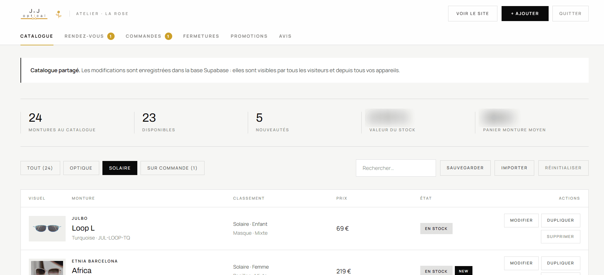Image resolution: width=604 pixels, height=275 pixels.
Task: Select the Solaire filter
Action: pos(120,168)
